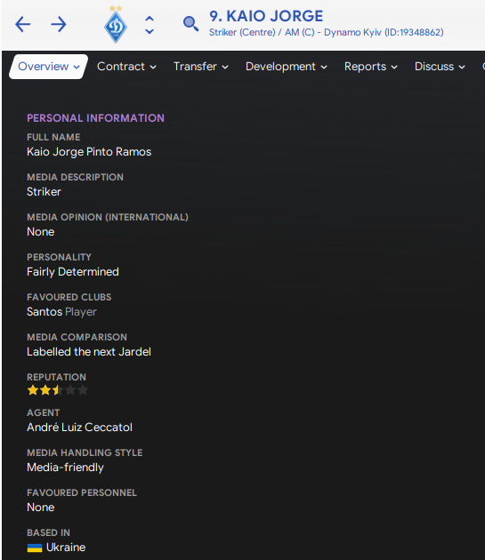Open the Overview tab dropdown

click(x=49, y=67)
